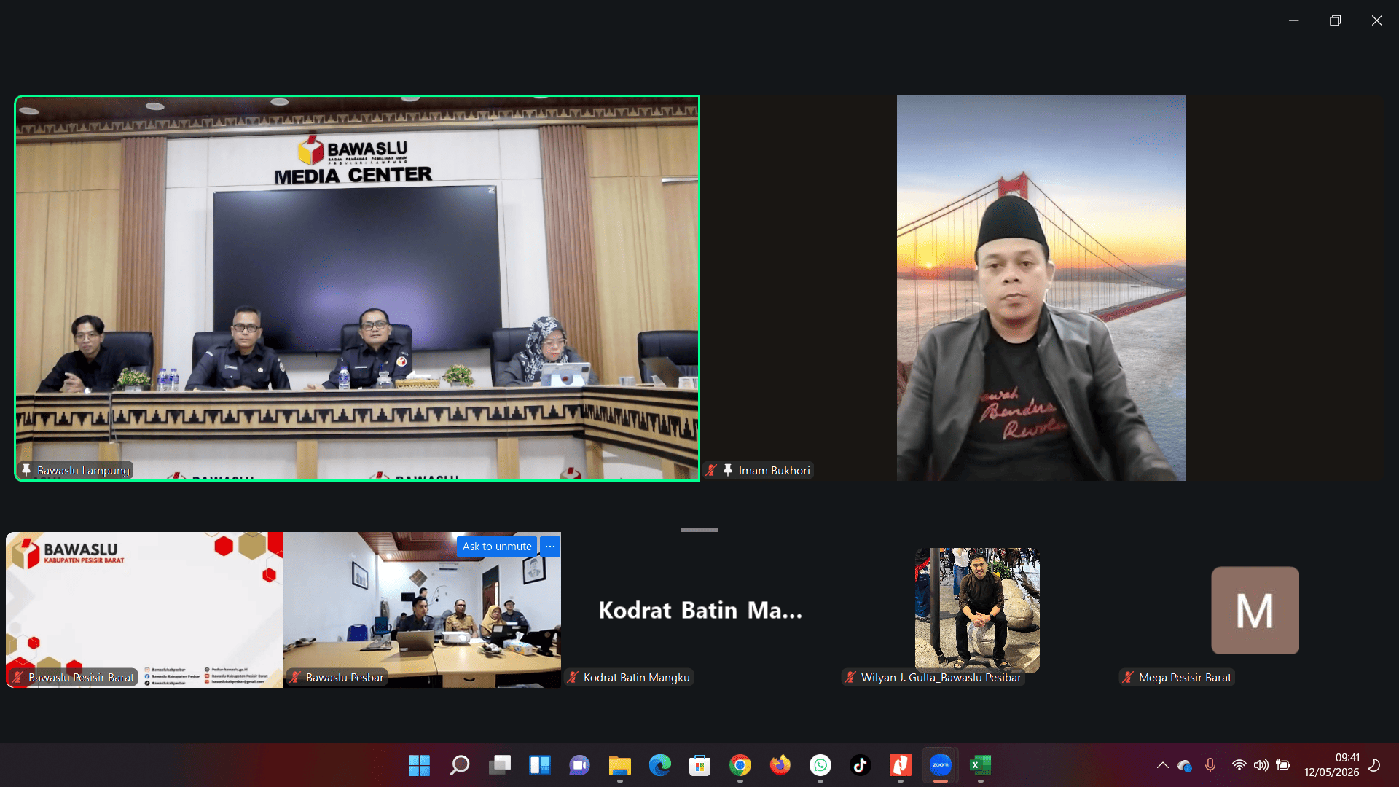Click the gallery divider handle bar
1399x787 pixels.
[x=699, y=530]
